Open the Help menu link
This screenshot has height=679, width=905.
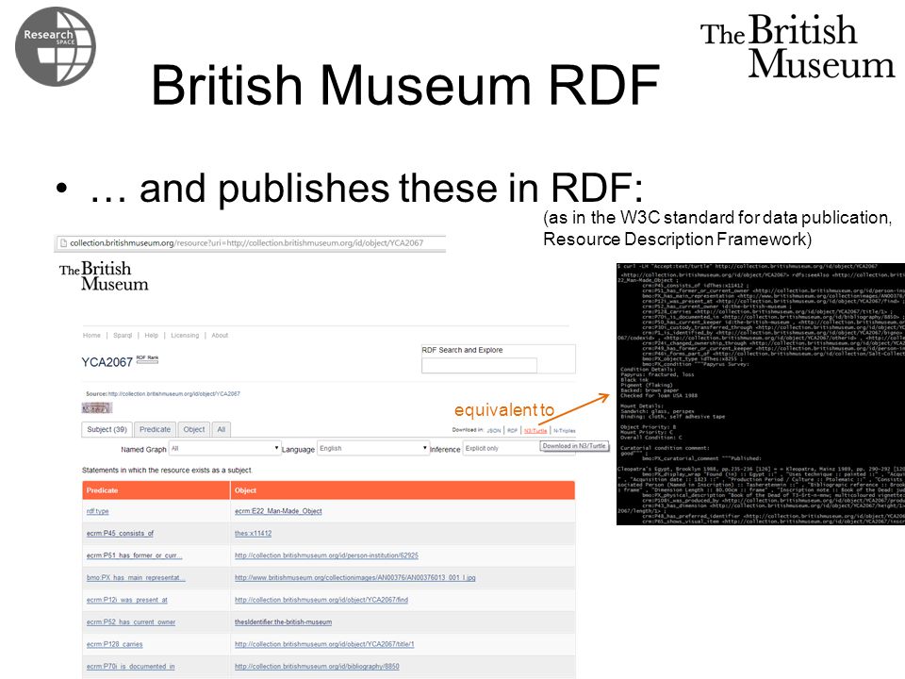pyautogui.click(x=151, y=336)
